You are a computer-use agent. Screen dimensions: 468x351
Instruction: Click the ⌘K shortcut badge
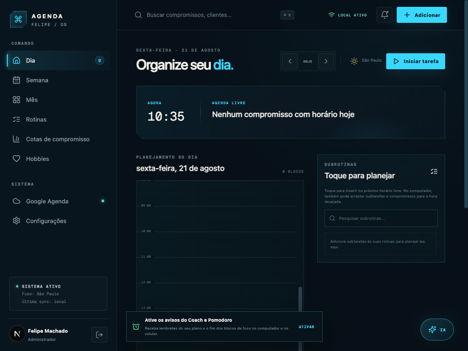(x=287, y=15)
